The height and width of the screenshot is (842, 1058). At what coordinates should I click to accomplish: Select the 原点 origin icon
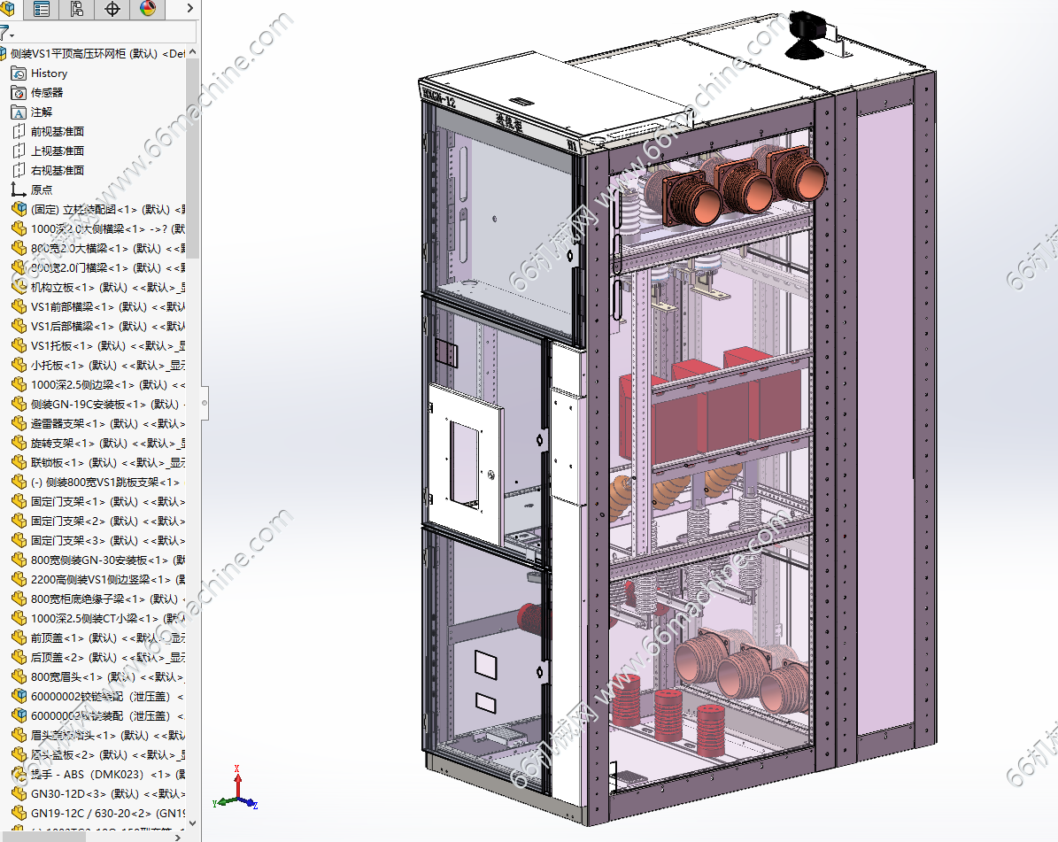tap(19, 190)
